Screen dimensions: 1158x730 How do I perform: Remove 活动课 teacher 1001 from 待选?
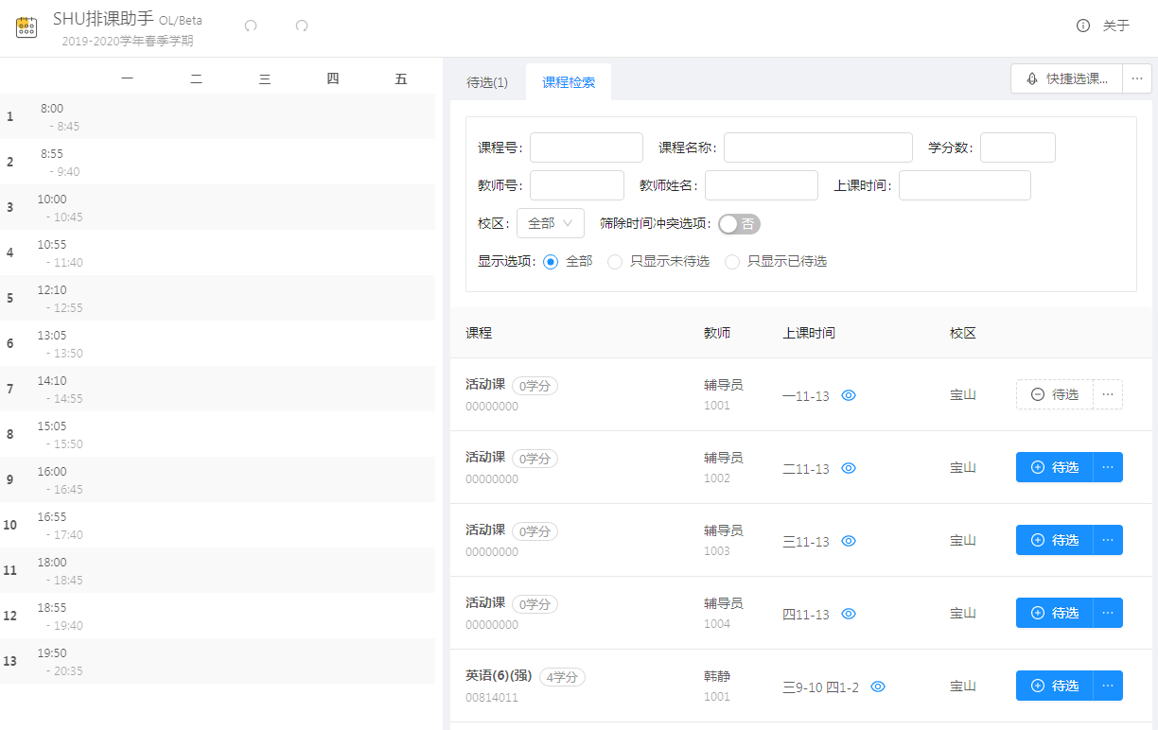(1055, 394)
